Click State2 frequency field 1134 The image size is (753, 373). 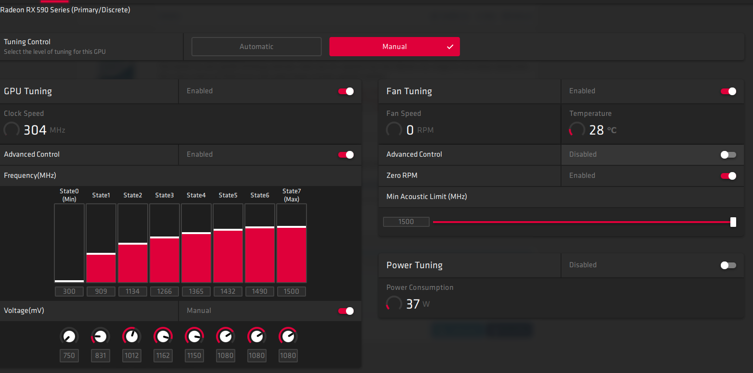coord(133,291)
